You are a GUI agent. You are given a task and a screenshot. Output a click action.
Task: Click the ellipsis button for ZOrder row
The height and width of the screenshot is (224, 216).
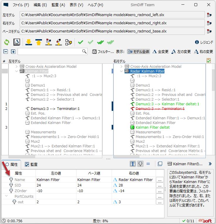(x=160, y=191)
